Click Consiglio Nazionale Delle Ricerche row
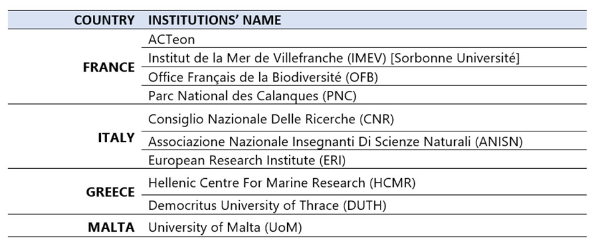The image size is (598, 251). pyautogui.click(x=364, y=118)
